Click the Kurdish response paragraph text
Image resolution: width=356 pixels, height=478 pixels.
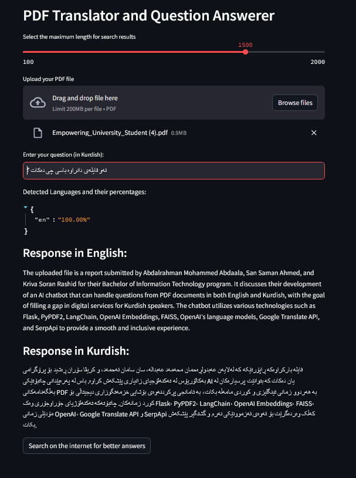point(174,398)
